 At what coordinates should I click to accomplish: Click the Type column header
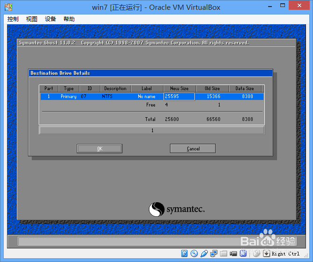(69, 88)
